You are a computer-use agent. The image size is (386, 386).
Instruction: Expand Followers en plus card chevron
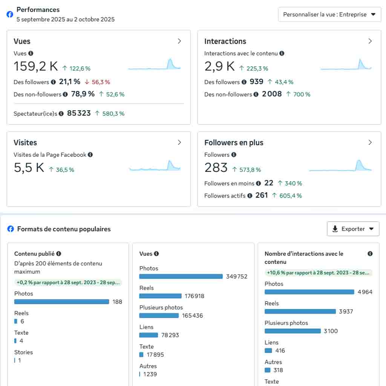tap(370, 142)
